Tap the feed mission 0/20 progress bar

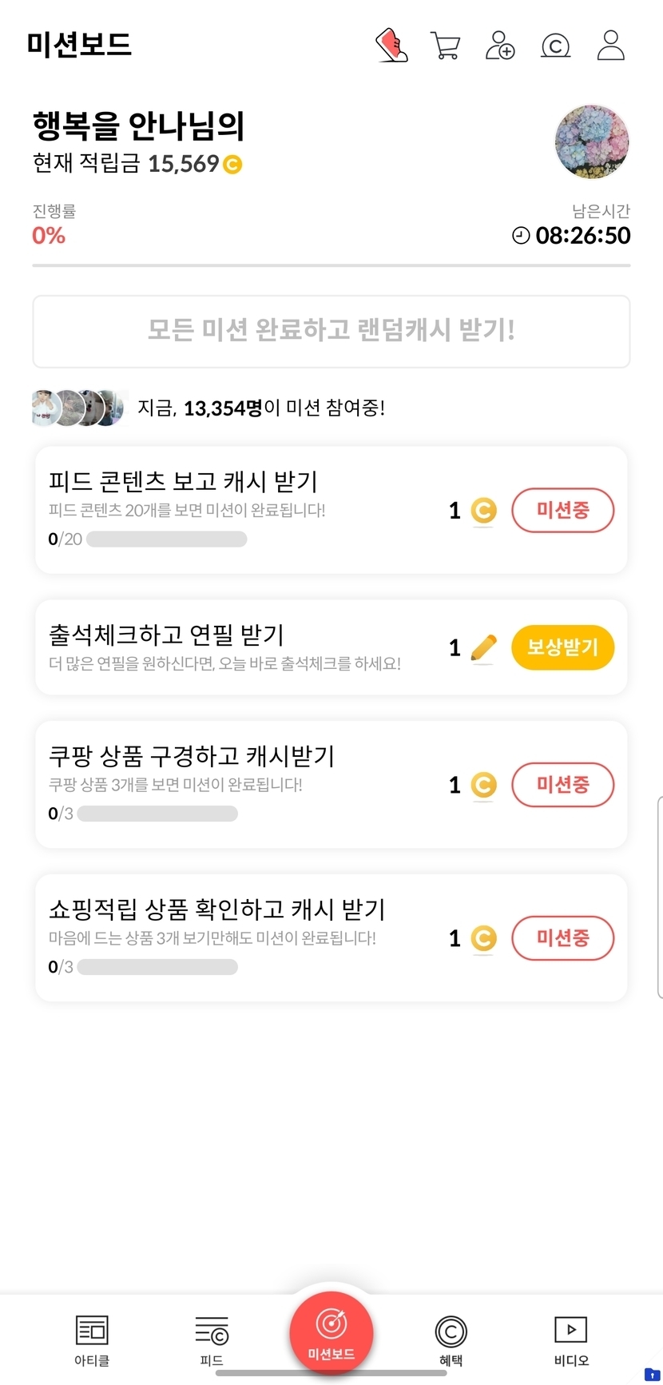pyautogui.click(x=166, y=539)
